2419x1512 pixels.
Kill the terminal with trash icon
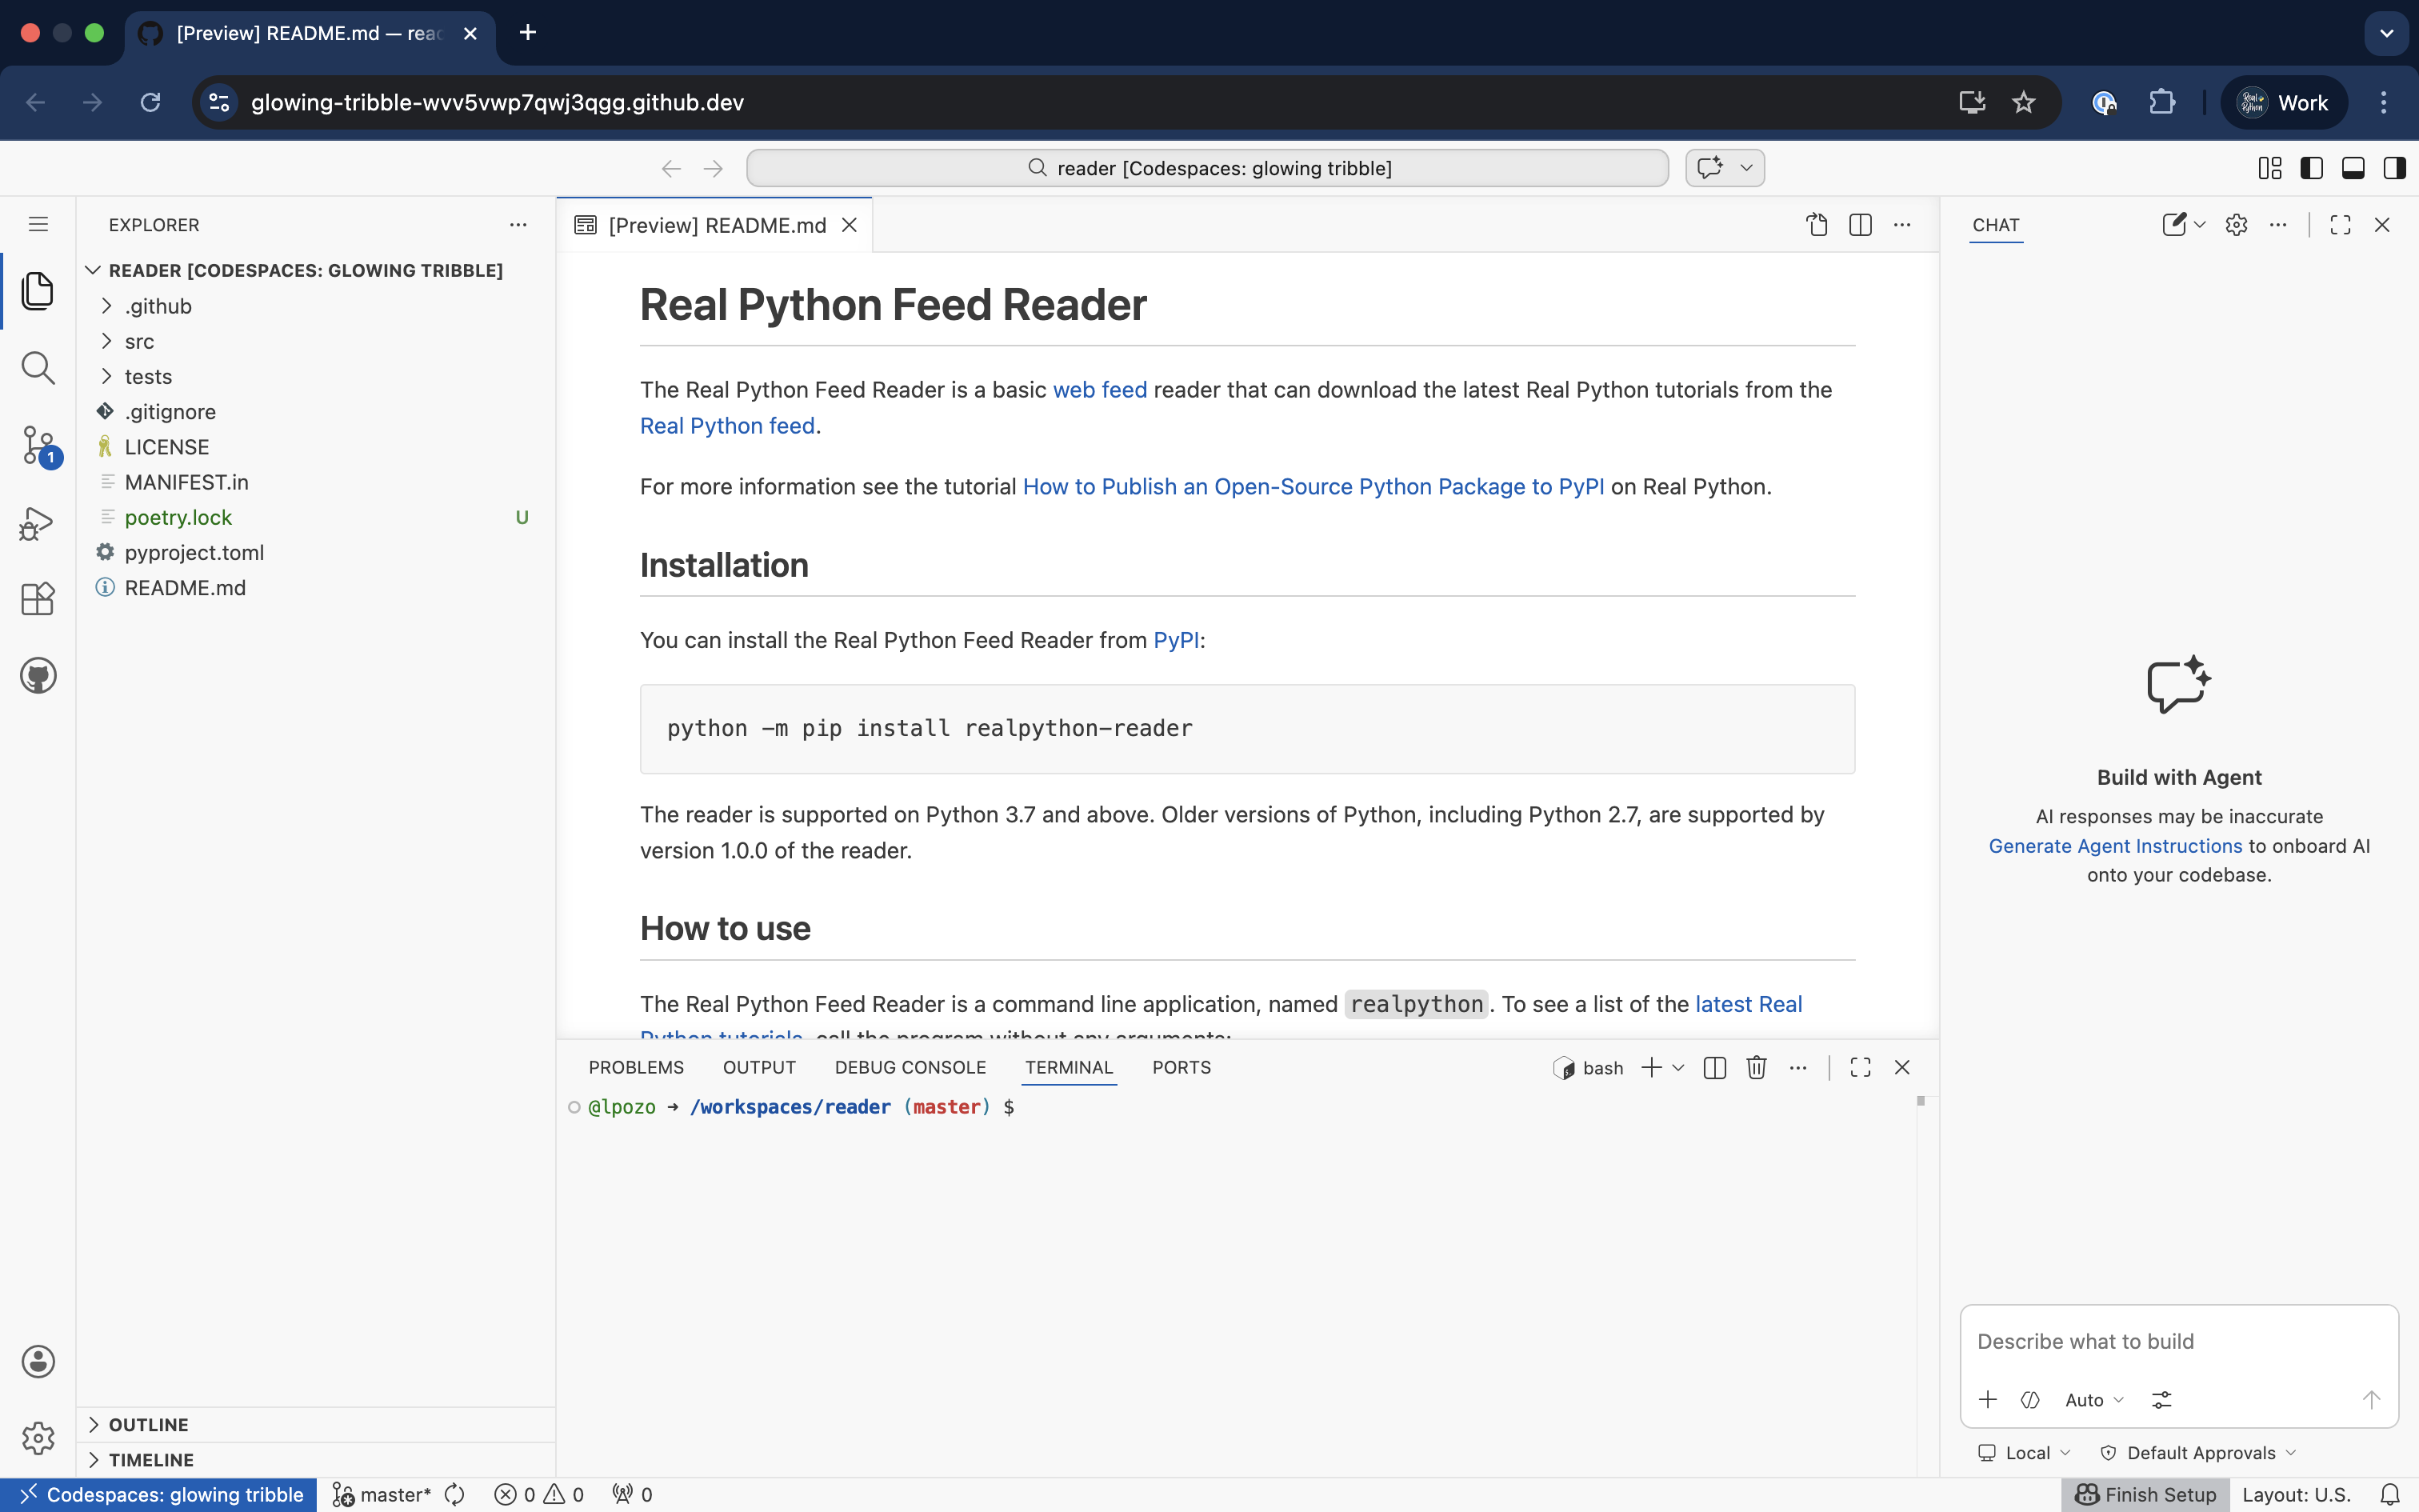click(1757, 1068)
